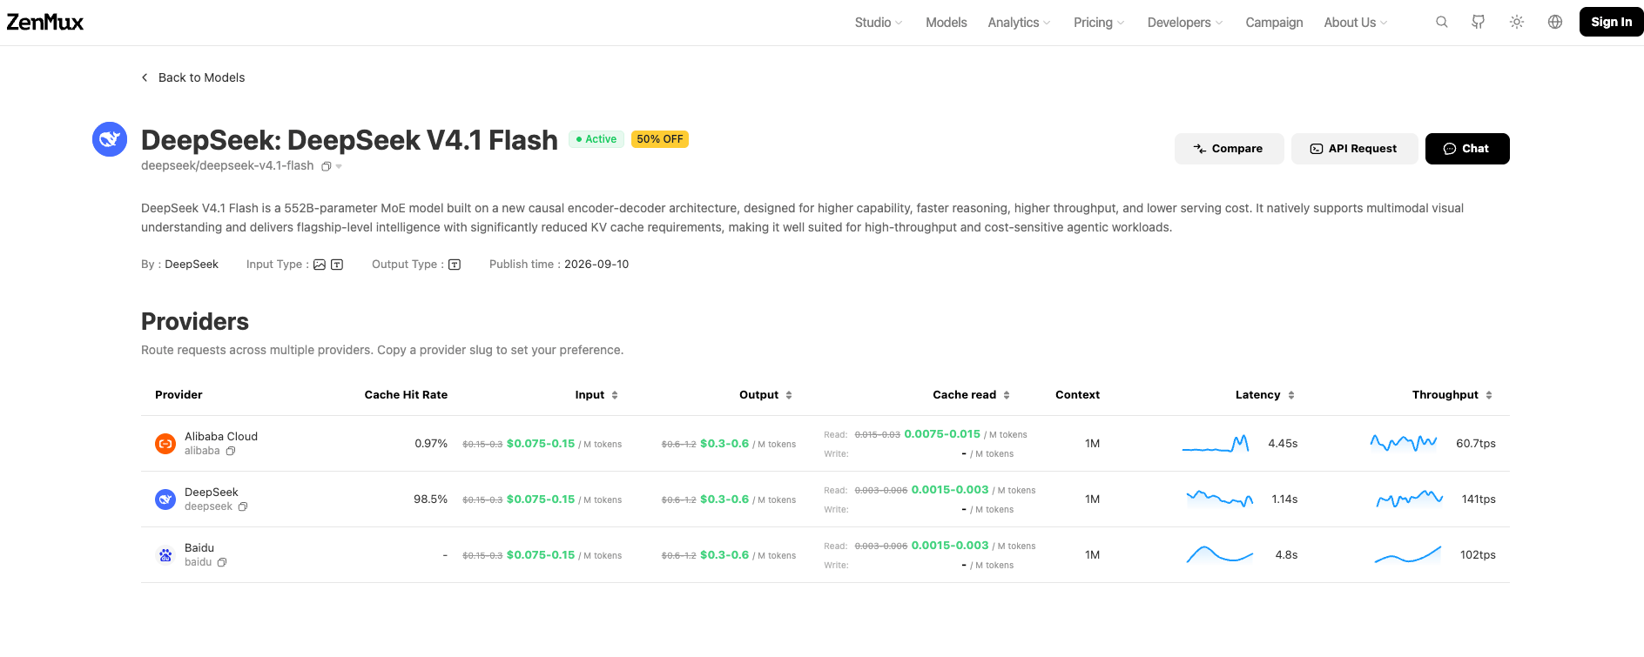
Task: Expand the Pricing menu
Action: click(x=1099, y=23)
